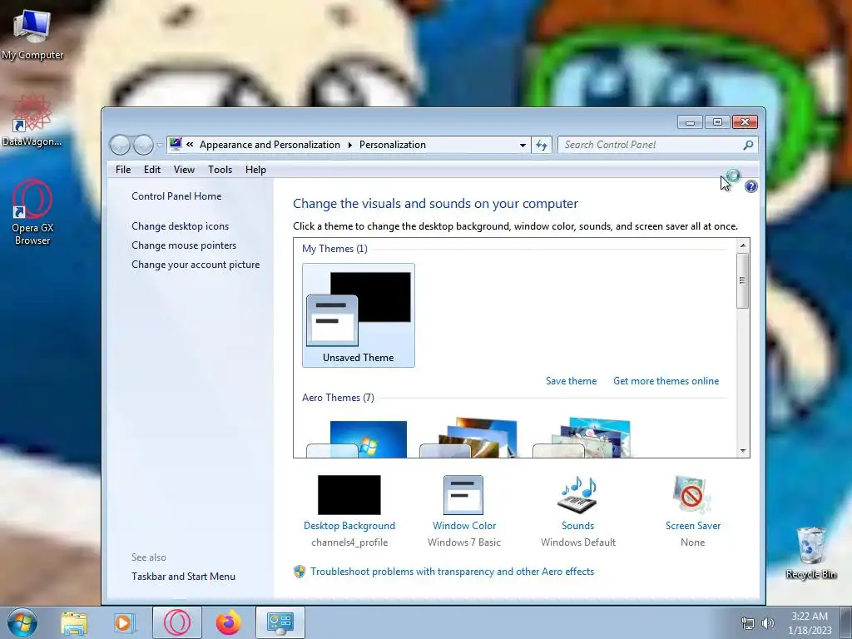Click Desktop Background text link
The height and width of the screenshot is (639, 852).
tap(349, 526)
